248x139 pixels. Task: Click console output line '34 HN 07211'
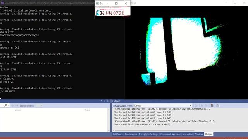click(9, 57)
